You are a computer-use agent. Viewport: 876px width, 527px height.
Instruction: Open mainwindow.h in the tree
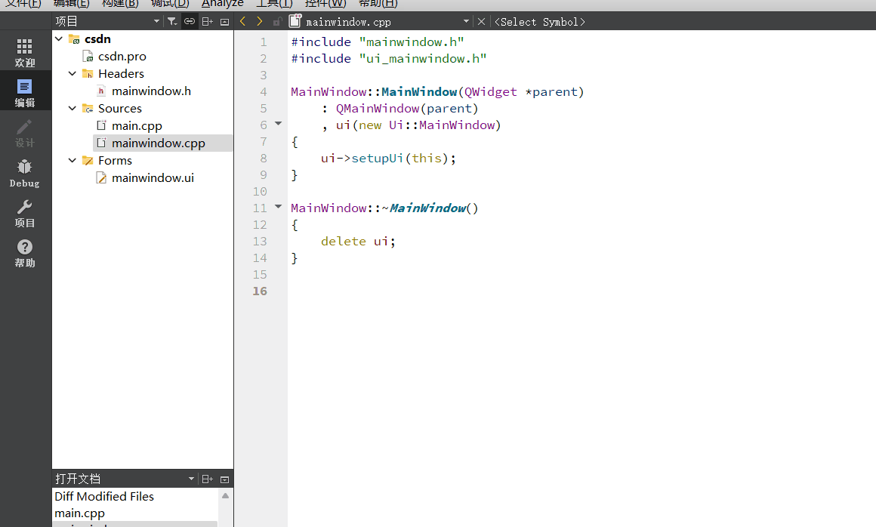[x=151, y=91]
